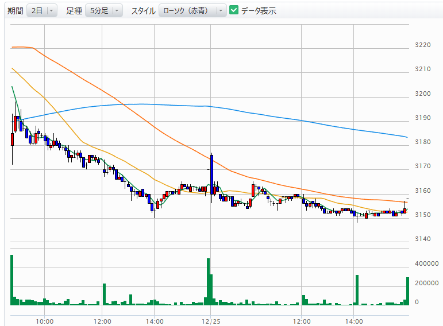Click the 400000 volume axis label
Screen dimensions: 443x326
point(426,263)
